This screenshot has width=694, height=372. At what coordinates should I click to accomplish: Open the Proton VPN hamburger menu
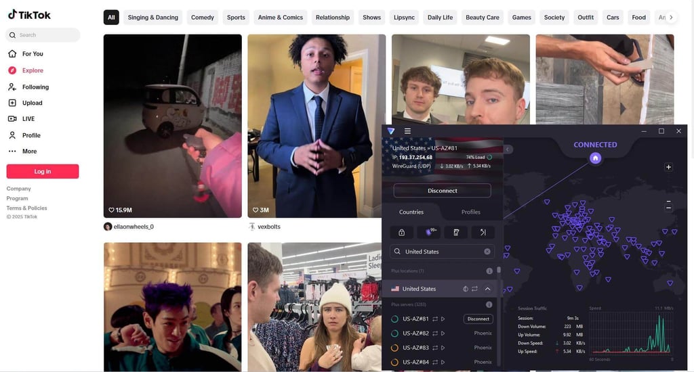[407, 131]
